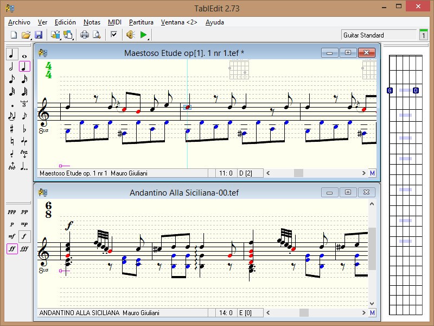The image size is (434, 326).
Task: Select the flat accidental symbol
Action: pyautogui.click(x=24, y=129)
